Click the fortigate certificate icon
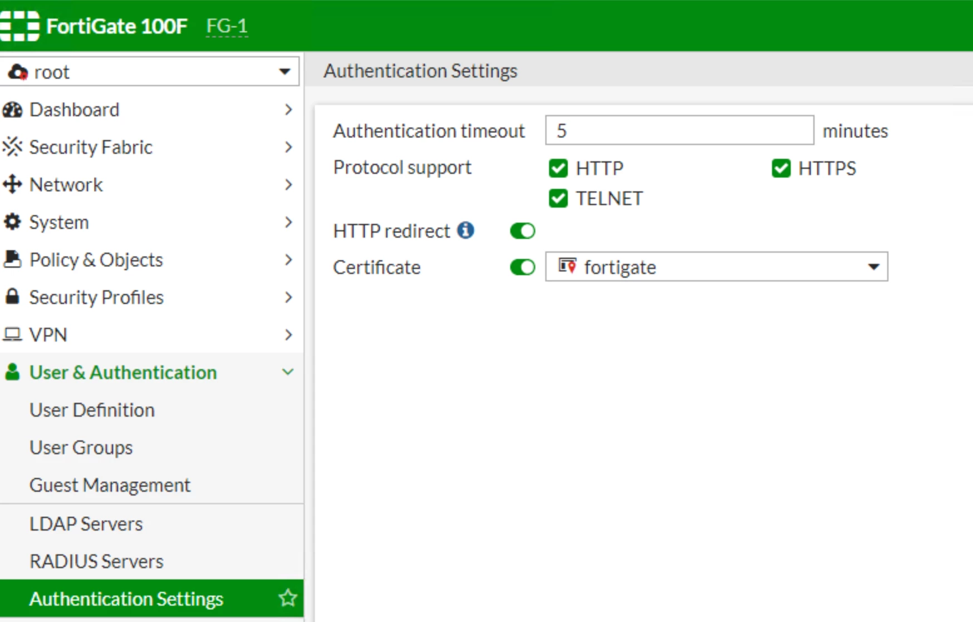The height and width of the screenshot is (622, 973). [567, 266]
